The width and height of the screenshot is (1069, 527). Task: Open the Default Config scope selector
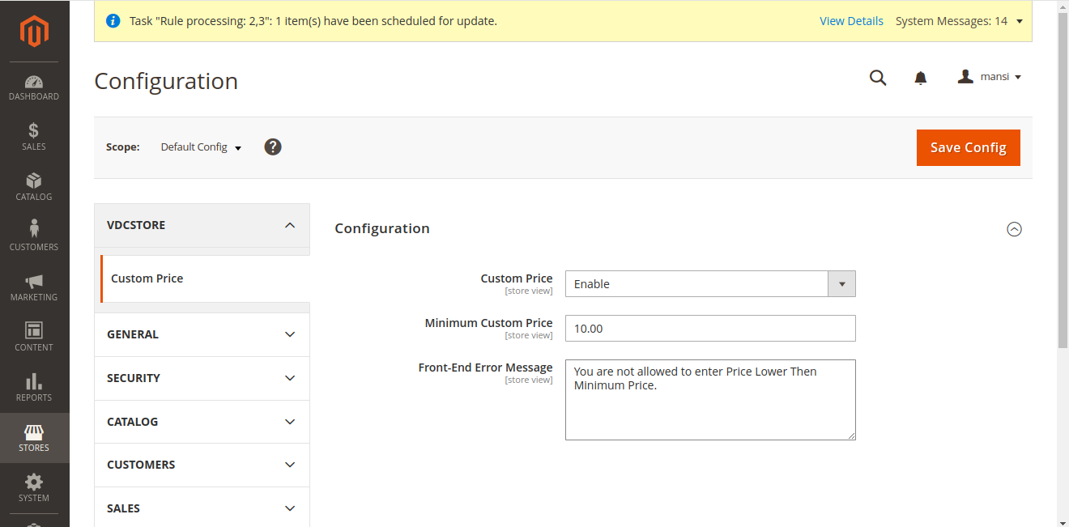coord(201,147)
